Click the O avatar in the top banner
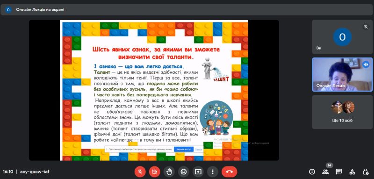Screen dimensions: 374x179 click(x=8, y=10)
